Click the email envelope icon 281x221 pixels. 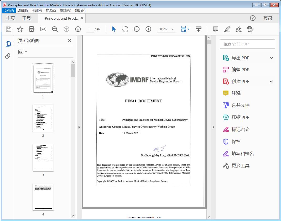point(43,29)
